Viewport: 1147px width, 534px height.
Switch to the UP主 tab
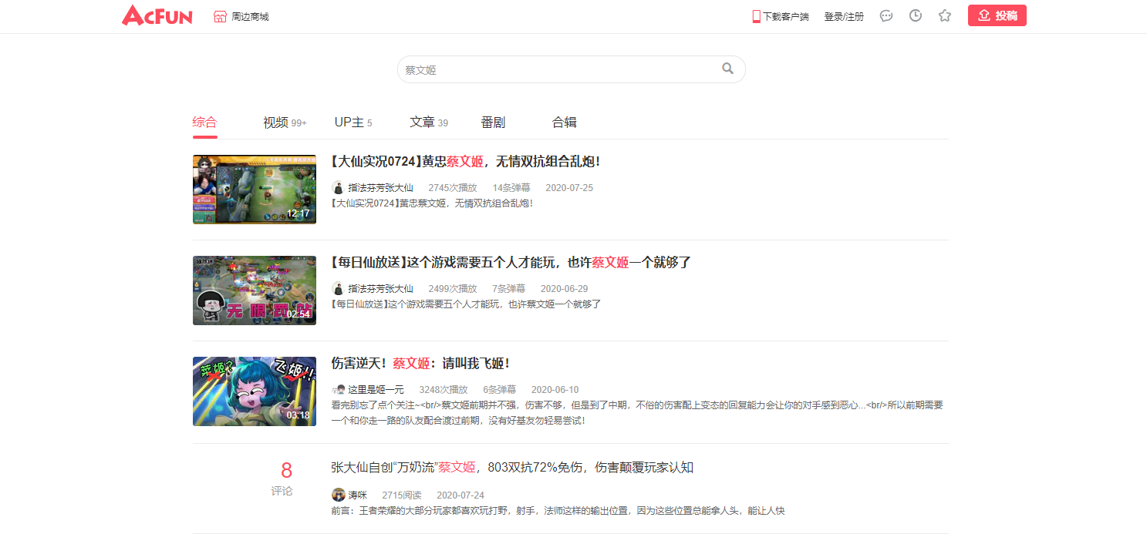pos(353,123)
